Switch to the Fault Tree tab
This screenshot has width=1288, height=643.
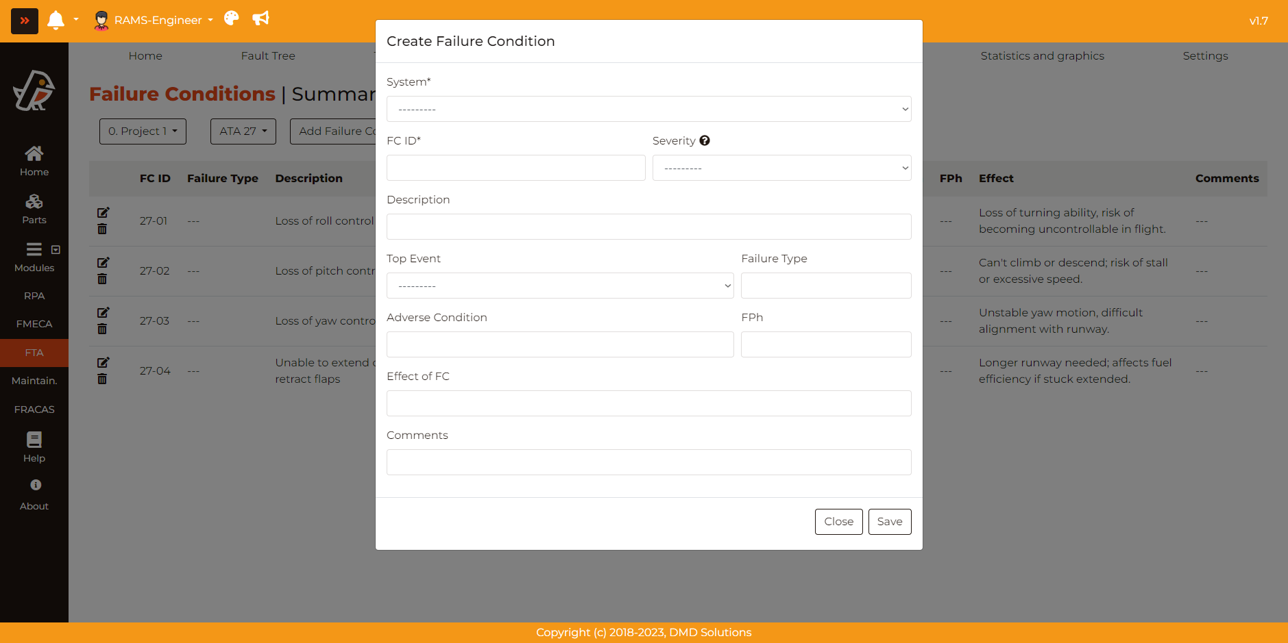pyautogui.click(x=268, y=55)
